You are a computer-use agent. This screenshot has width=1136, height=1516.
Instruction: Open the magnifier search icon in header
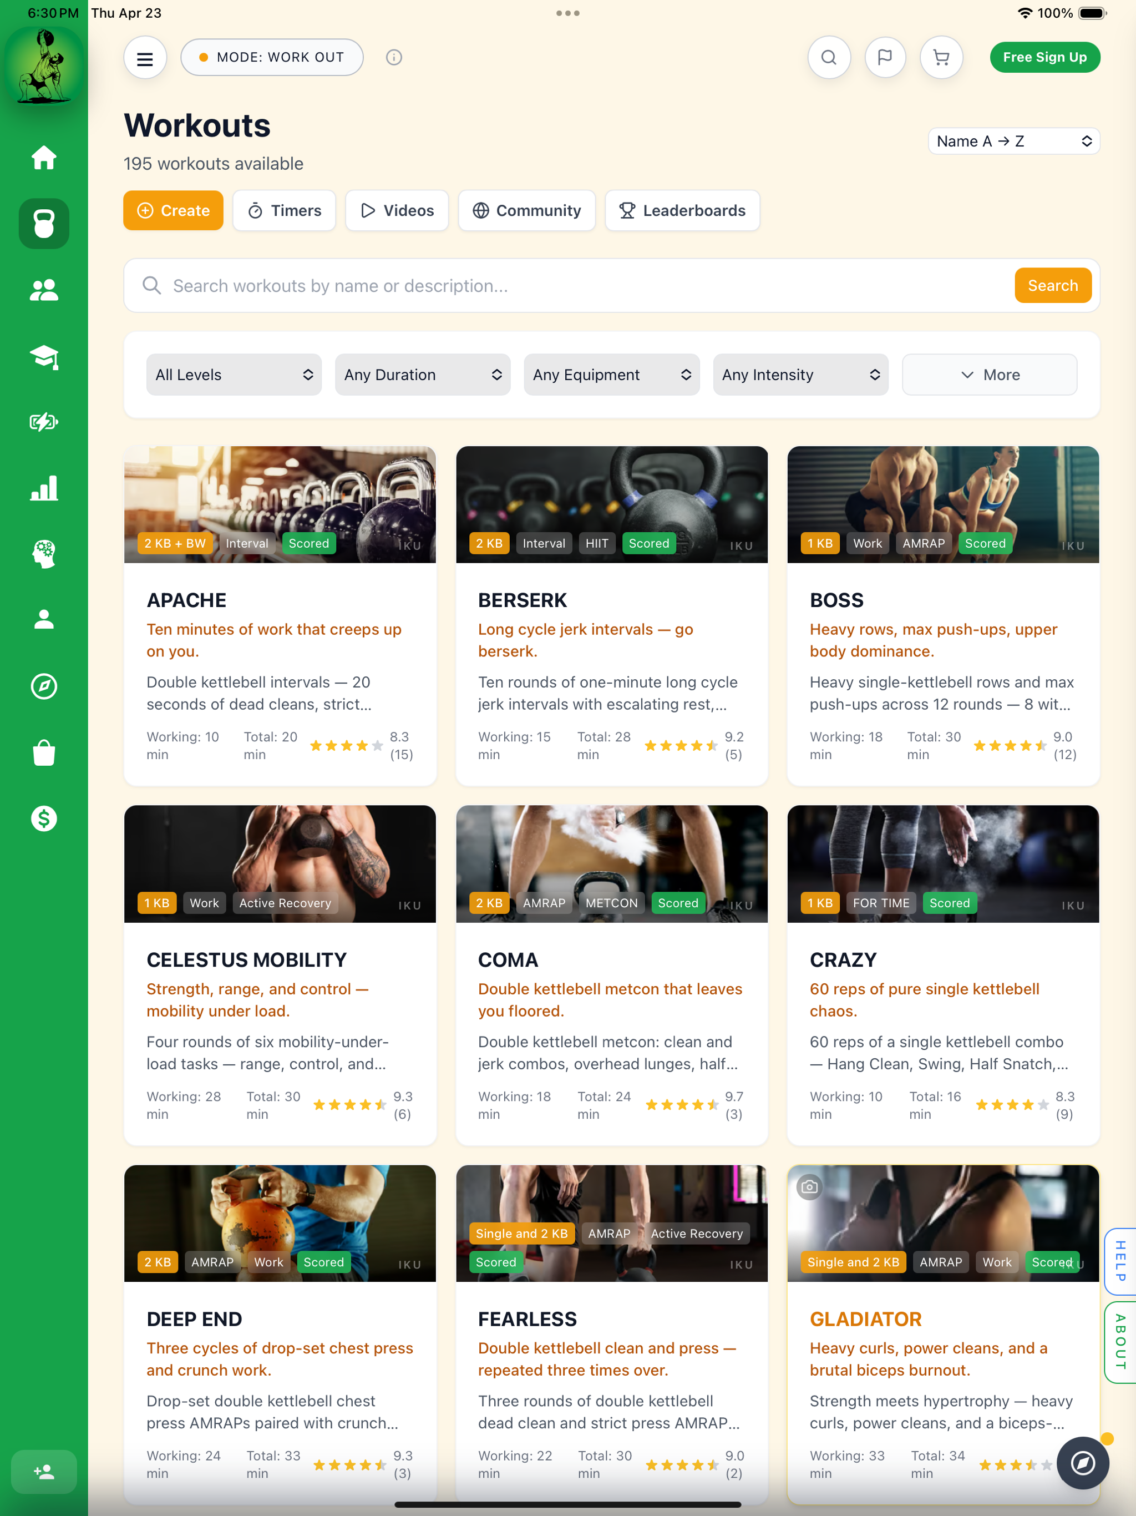829,58
